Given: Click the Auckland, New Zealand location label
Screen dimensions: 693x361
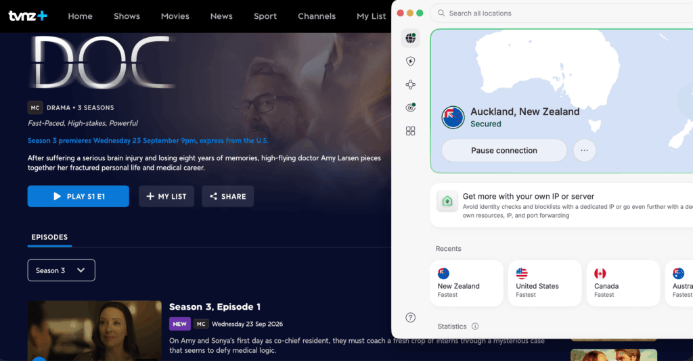Looking at the screenshot, I should [525, 112].
